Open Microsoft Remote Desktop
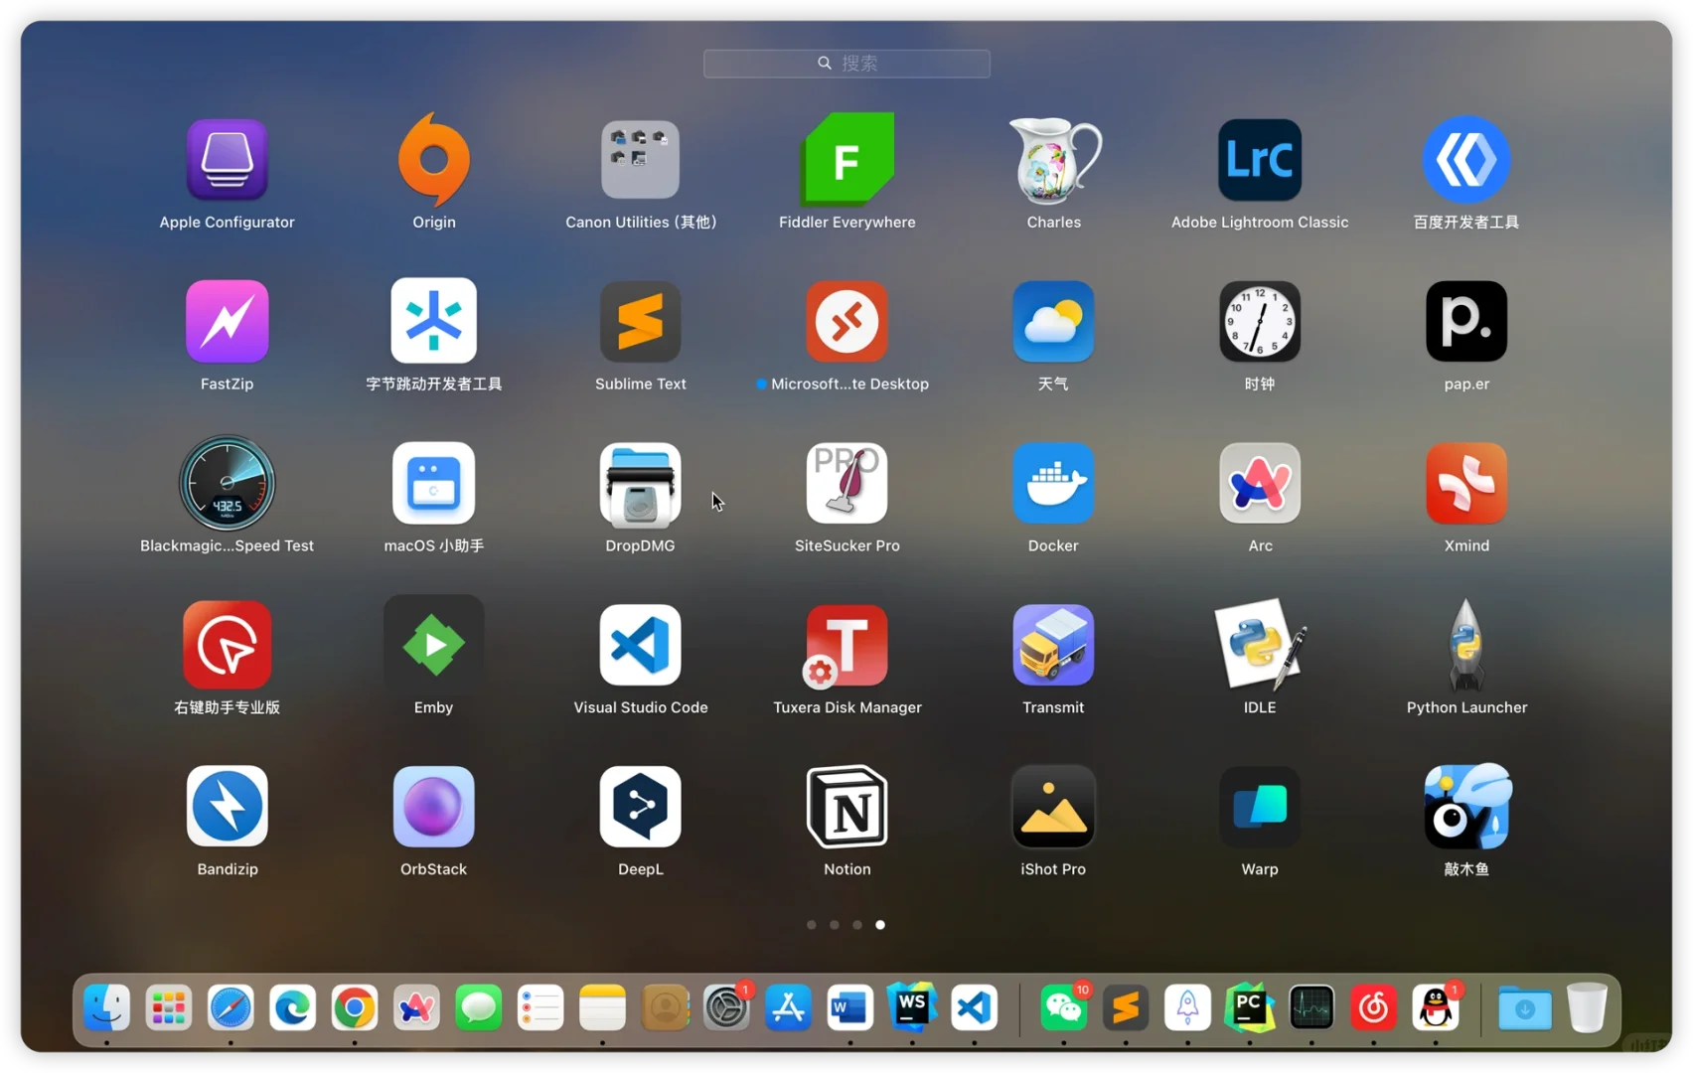The width and height of the screenshot is (1693, 1073). 847,322
